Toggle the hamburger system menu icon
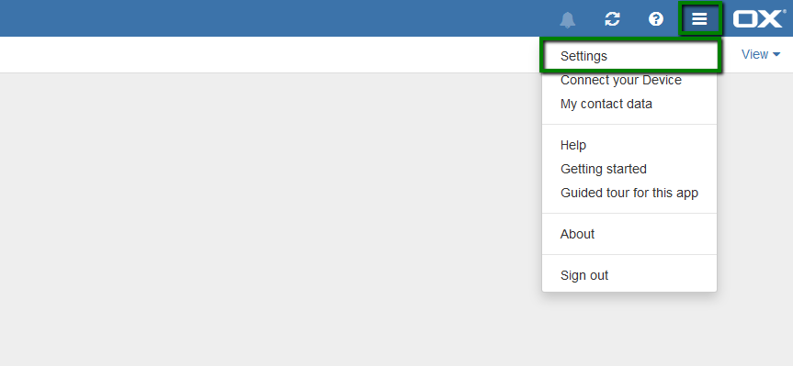 pyautogui.click(x=699, y=19)
